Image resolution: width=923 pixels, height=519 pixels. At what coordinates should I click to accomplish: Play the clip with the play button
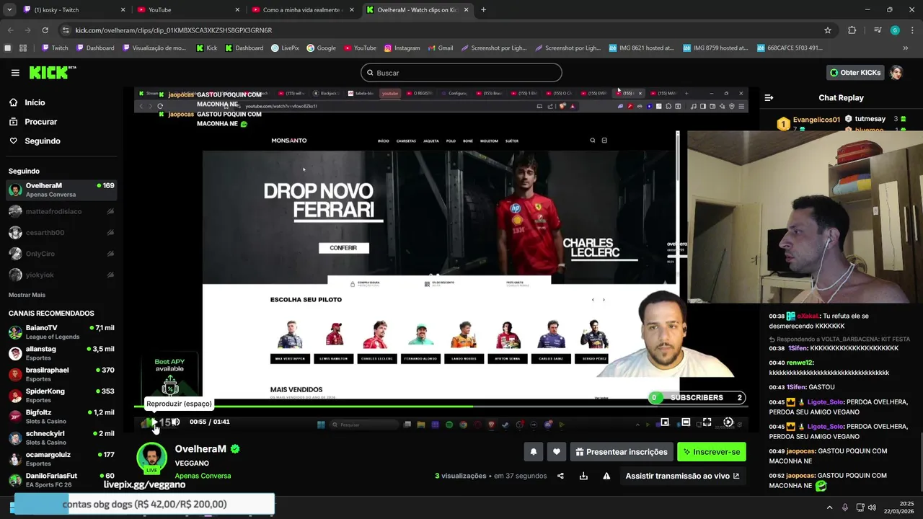point(153,422)
